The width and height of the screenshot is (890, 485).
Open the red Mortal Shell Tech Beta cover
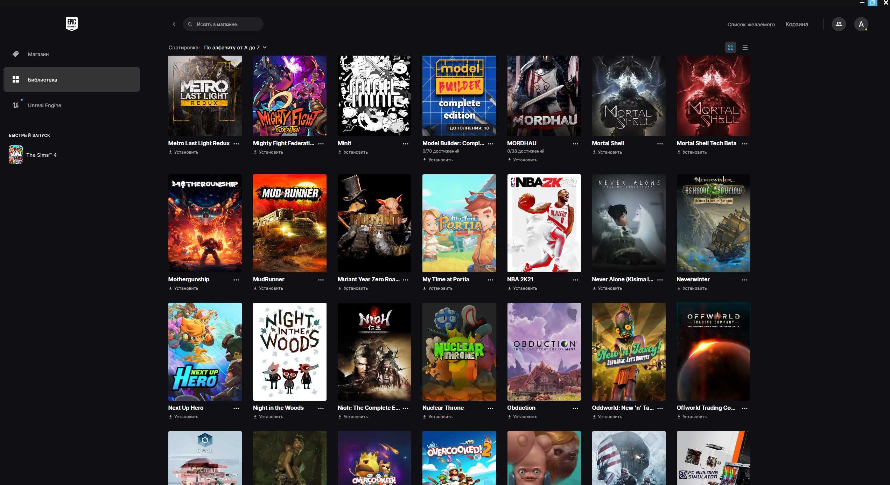click(x=713, y=96)
